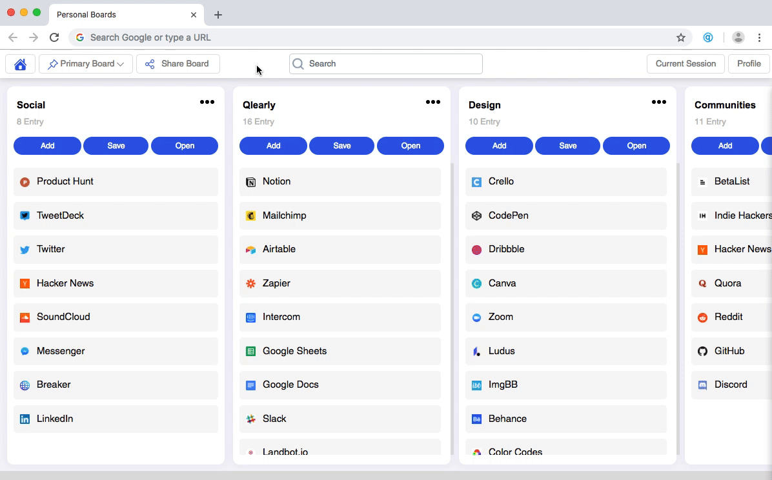Open the Qlearly column three-dot menu
Image resolution: width=772 pixels, height=480 pixels.
[x=432, y=102]
